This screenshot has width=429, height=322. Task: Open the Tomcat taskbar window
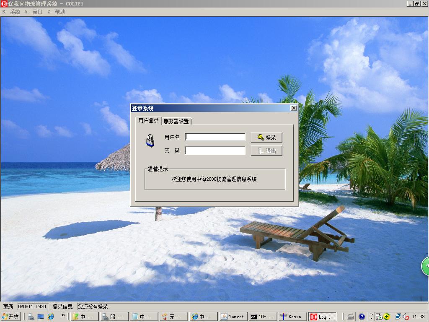[x=233, y=317]
